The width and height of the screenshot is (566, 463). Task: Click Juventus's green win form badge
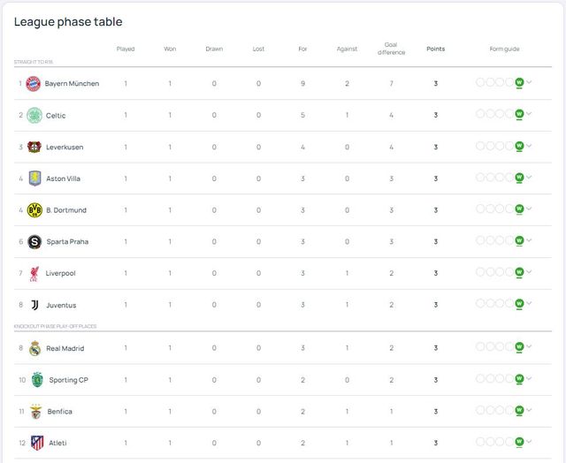click(519, 304)
